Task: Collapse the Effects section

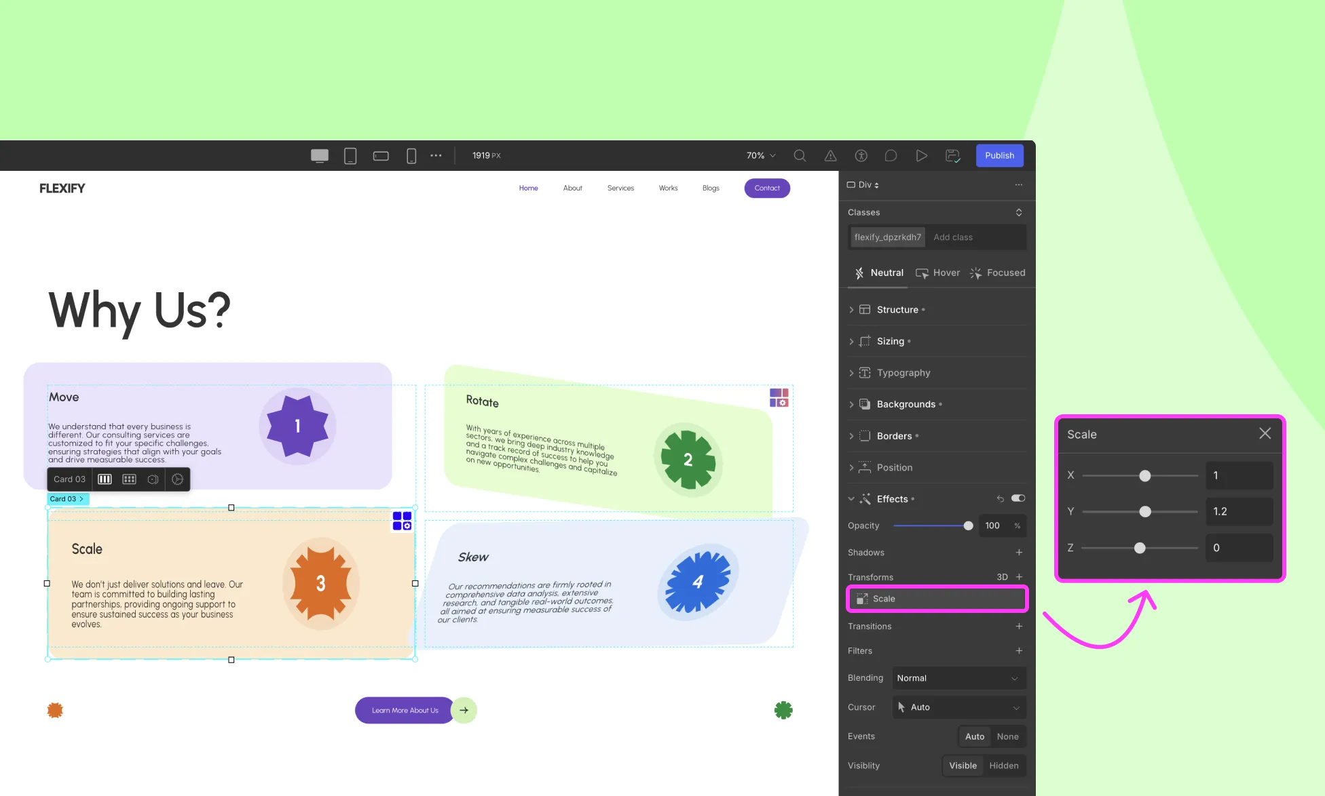Action: point(851,499)
